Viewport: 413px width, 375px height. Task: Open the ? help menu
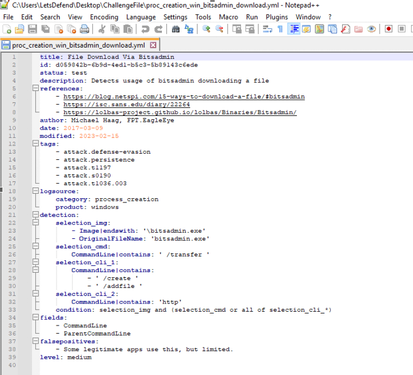coord(330,17)
